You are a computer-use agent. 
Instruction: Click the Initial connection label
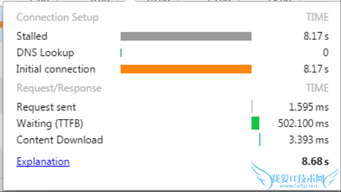coord(56,69)
